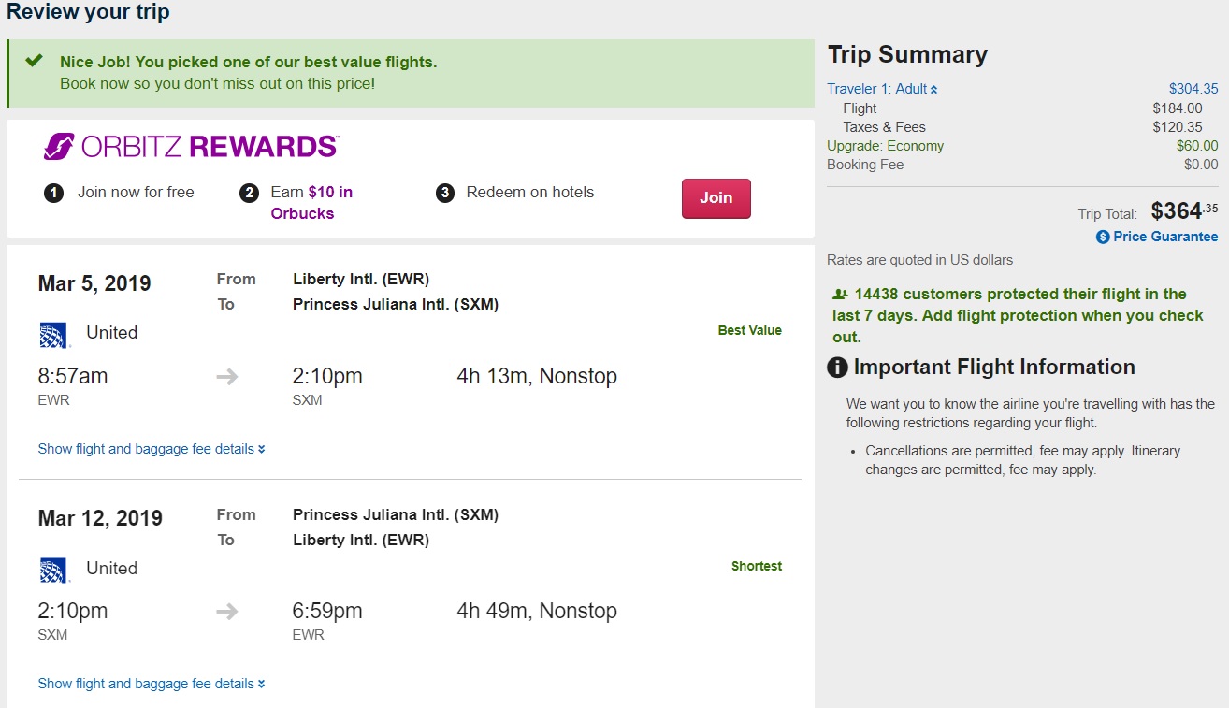Click the step 3 Redeem circle badge
Viewport: 1229px width, 708px height.
pyautogui.click(x=446, y=194)
